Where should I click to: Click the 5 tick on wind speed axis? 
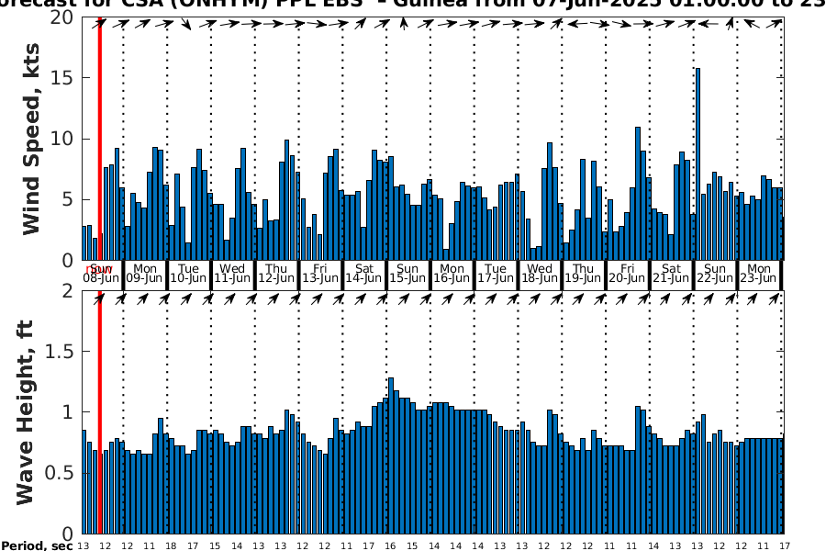[x=67, y=200]
